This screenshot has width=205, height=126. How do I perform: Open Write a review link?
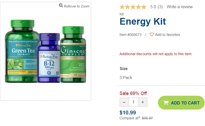pos(180,7)
